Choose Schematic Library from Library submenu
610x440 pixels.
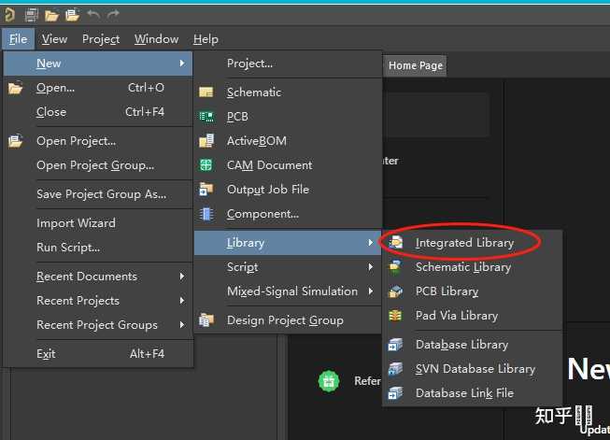473,267
